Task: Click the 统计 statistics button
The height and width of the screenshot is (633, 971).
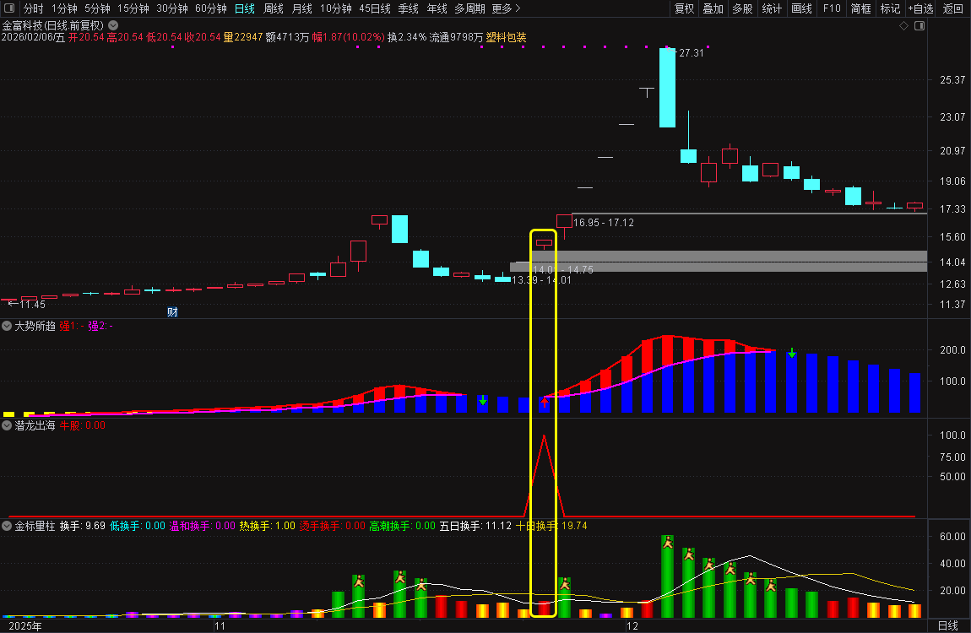Action: (772, 8)
